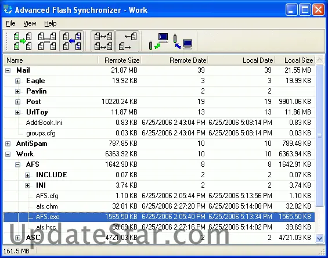Viewport: 328px width, 258px height.
Task: Click Mail remote size 21.87 MB
Action: [124, 70]
